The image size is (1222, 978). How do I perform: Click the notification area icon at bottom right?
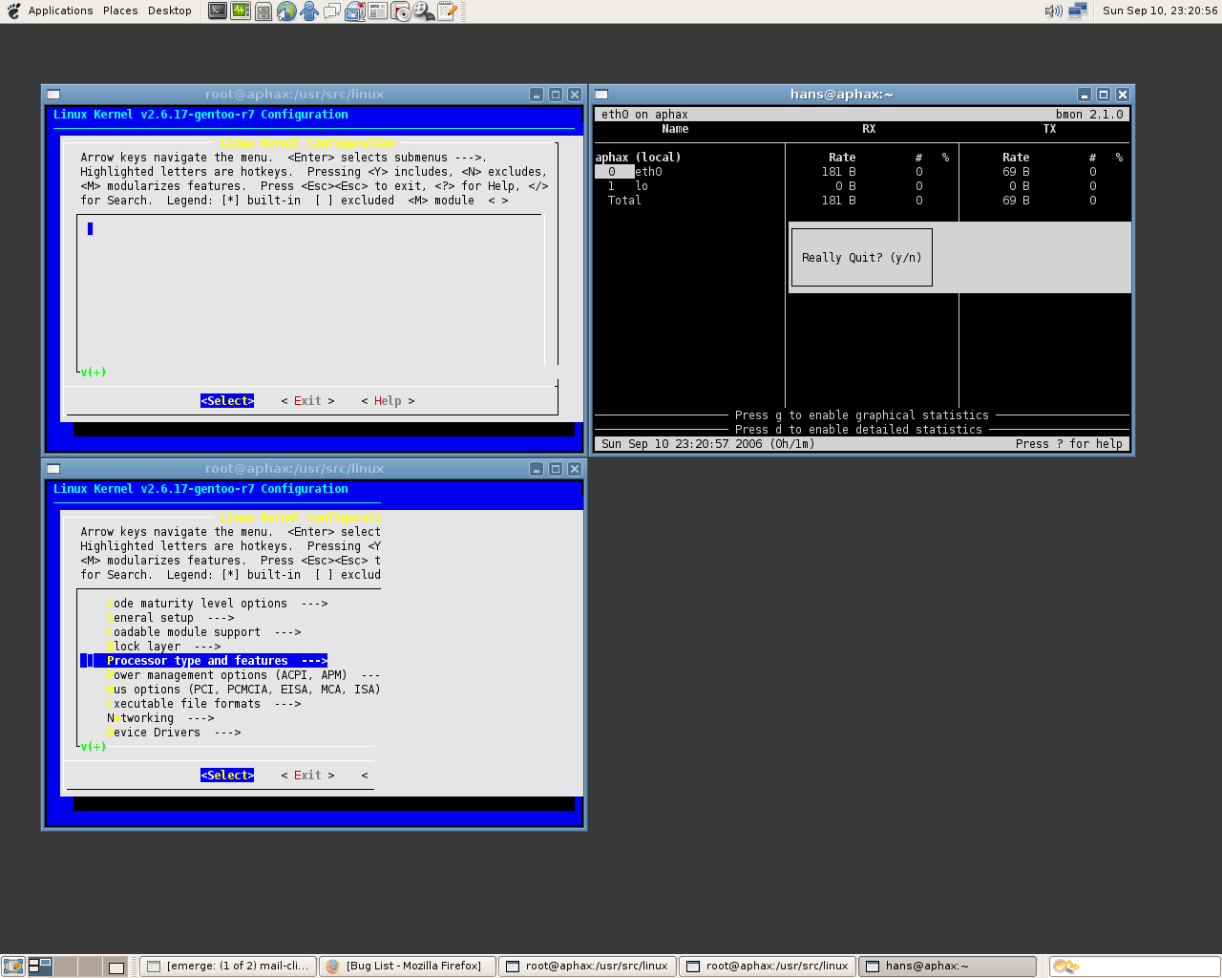coord(1065,967)
